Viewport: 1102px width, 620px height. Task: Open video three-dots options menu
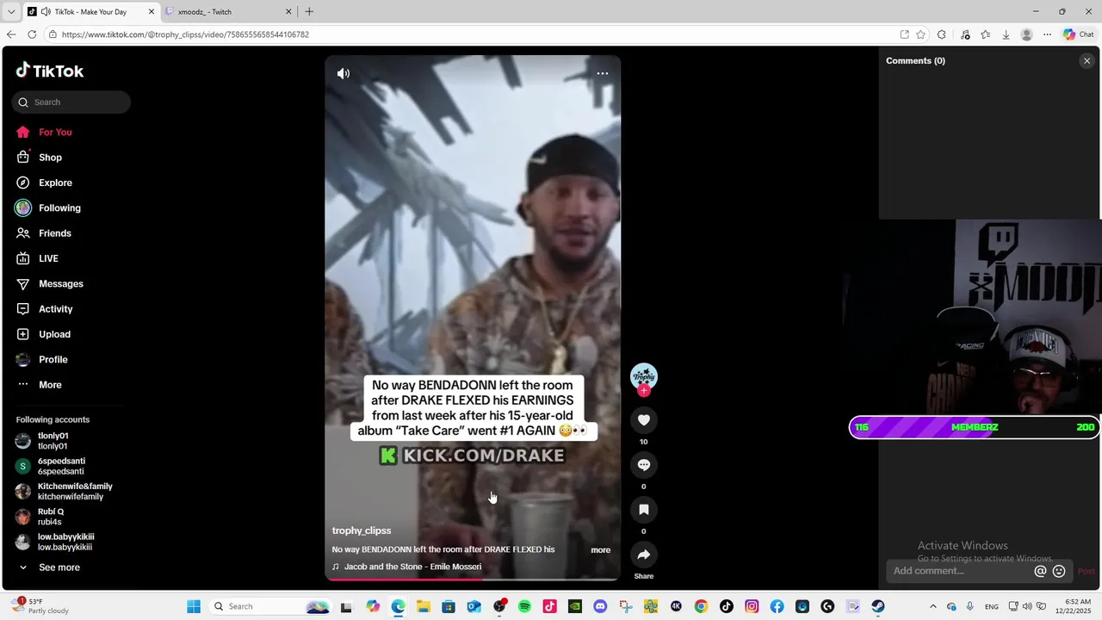pyautogui.click(x=603, y=73)
